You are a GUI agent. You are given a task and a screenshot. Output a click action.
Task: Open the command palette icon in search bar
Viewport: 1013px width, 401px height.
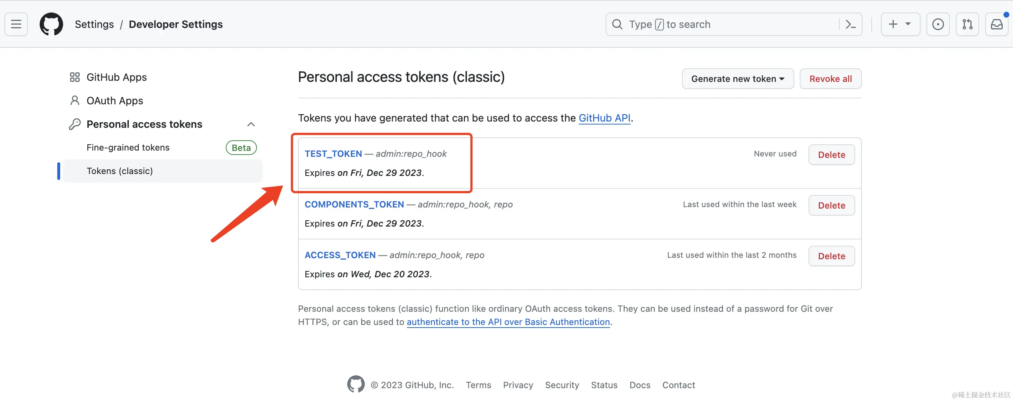point(851,24)
